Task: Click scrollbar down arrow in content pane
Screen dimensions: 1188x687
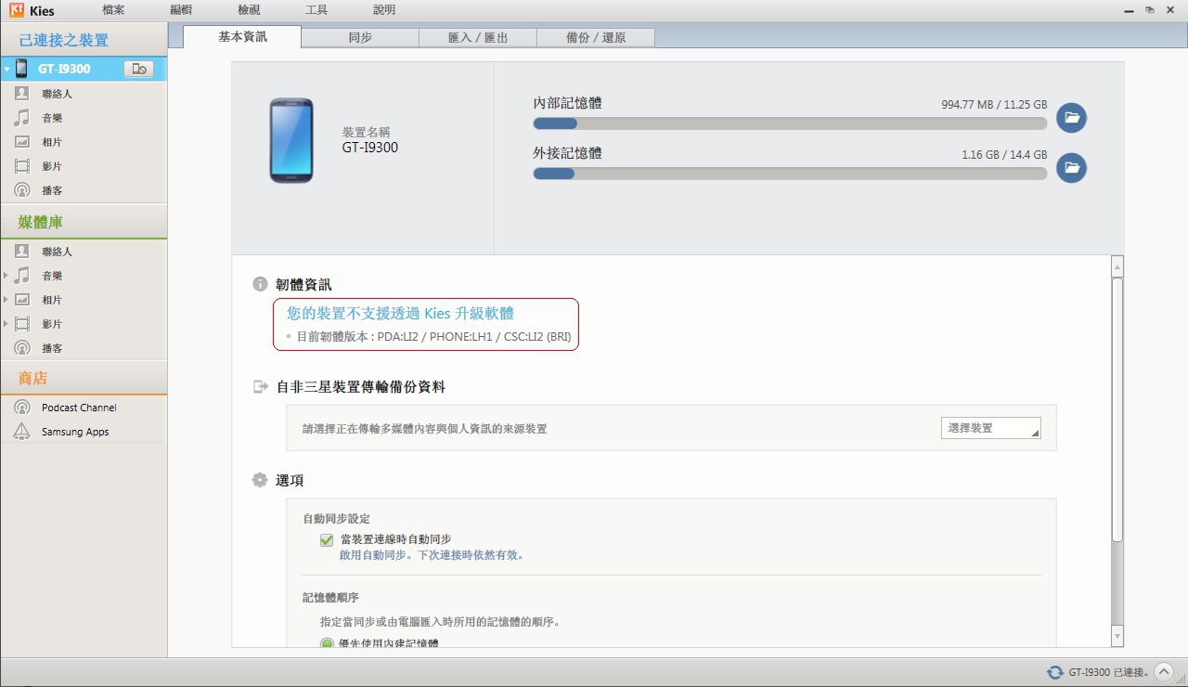Action: (1117, 637)
